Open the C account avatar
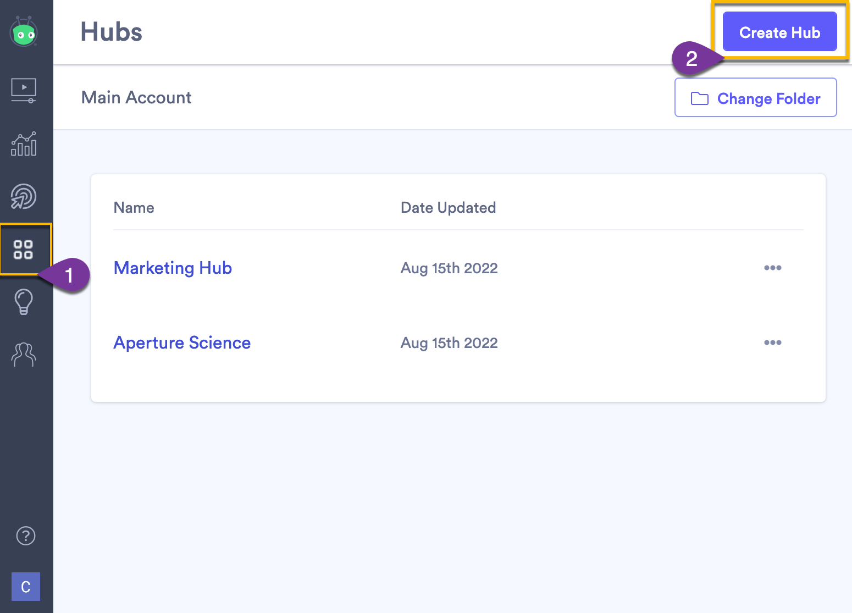The height and width of the screenshot is (613, 852). [x=25, y=587]
